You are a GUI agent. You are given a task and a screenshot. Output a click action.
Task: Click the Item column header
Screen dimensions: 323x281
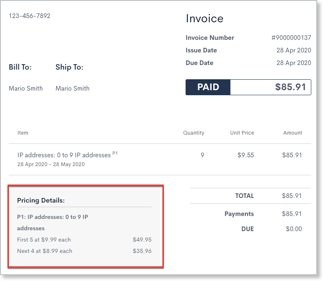[x=23, y=133]
